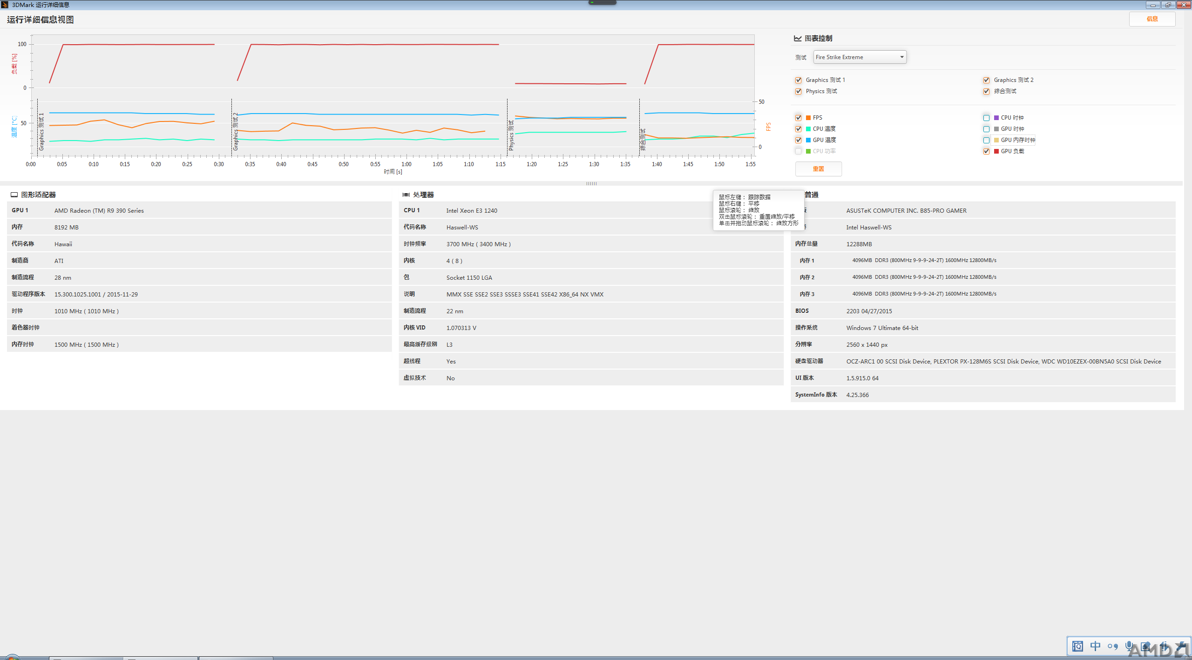Click the 1500 MHz memory clock value
Viewport: 1192px width, 660px height.
[x=87, y=345]
